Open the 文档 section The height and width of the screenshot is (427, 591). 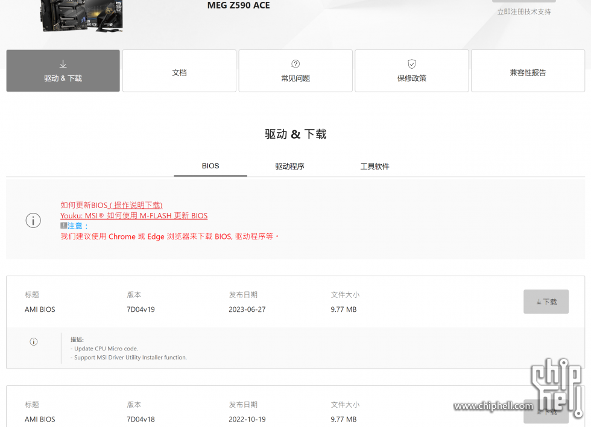pyautogui.click(x=180, y=71)
